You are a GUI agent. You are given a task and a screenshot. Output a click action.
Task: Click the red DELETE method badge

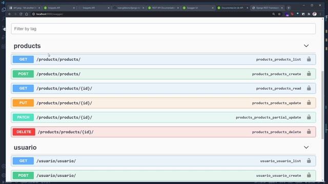[24, 132]
